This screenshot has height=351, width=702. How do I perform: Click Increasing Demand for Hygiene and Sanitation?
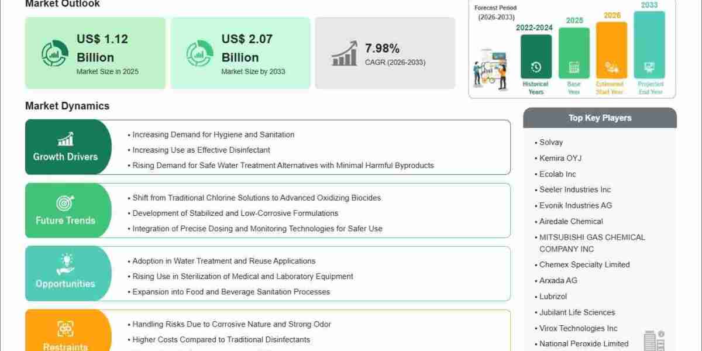coord(214,135)
